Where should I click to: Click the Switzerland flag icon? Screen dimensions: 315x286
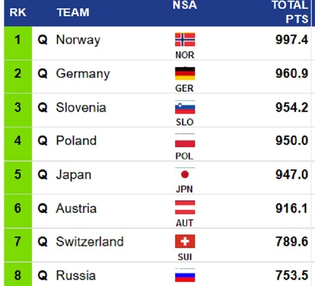pos(185,241)
